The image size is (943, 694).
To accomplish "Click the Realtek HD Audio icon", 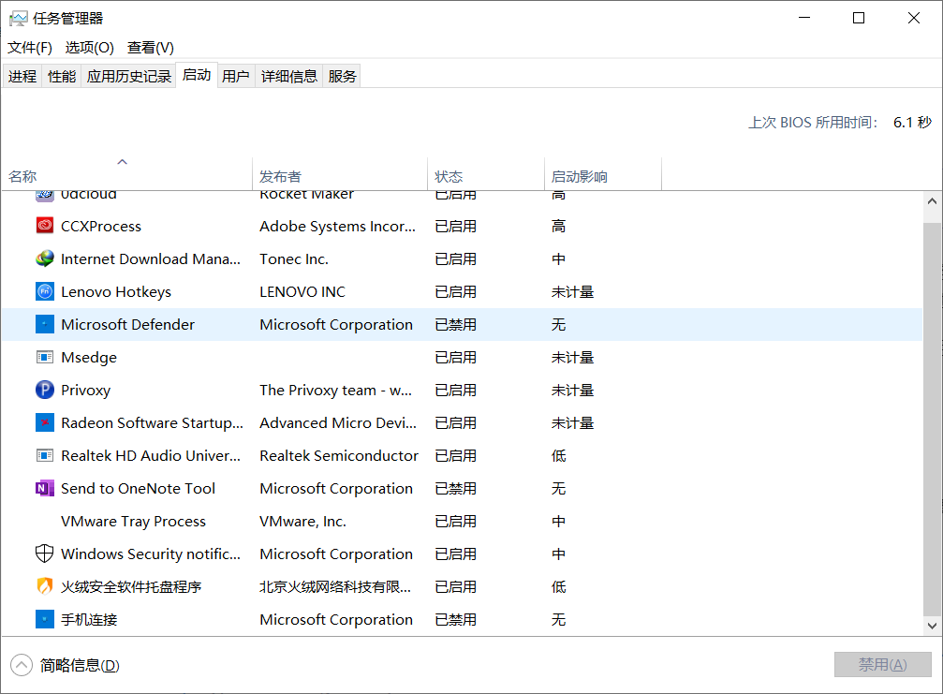I will pyautogui.click(x=45, y=455).
